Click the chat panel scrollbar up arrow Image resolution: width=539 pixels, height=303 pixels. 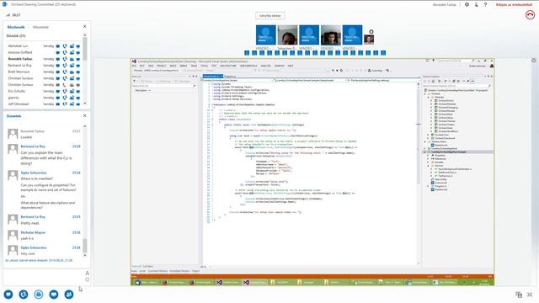[x=85, y=126]
